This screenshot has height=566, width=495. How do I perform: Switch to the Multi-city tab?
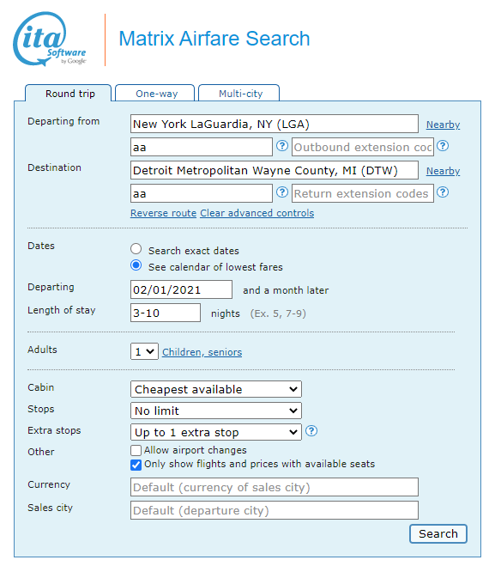(x=239, y=93)
